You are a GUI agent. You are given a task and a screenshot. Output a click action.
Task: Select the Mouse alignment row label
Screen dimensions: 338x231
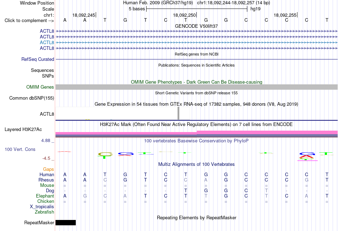point(47,185)
